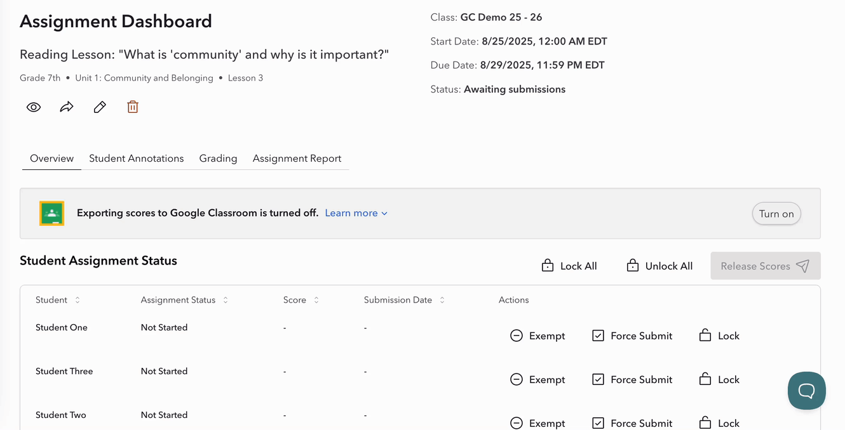Viewport: 845px width, 430px height.
Task: Click the Google Classroom icon
Action: [52, 213]
